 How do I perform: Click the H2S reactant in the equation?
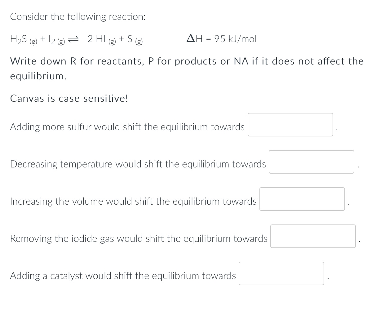tap(24, 39)
